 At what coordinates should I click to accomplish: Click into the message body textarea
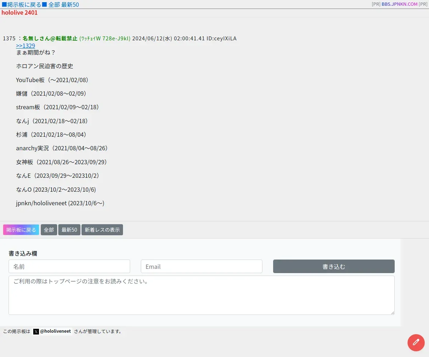[202, 295]
